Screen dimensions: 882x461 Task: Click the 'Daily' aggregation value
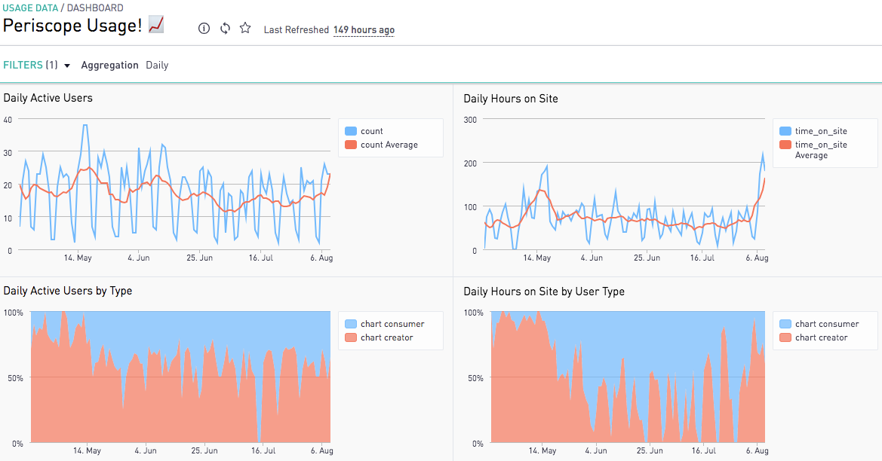click(157, 65)
